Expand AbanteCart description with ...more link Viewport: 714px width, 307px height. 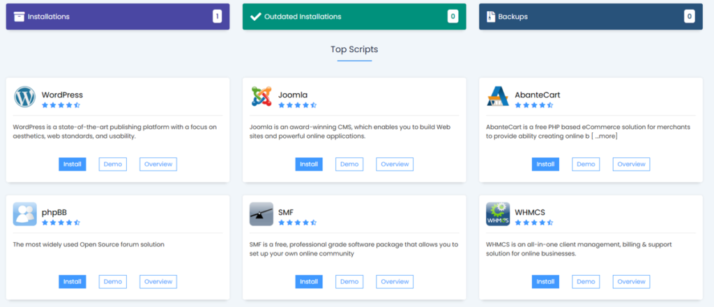coord(605,136)
